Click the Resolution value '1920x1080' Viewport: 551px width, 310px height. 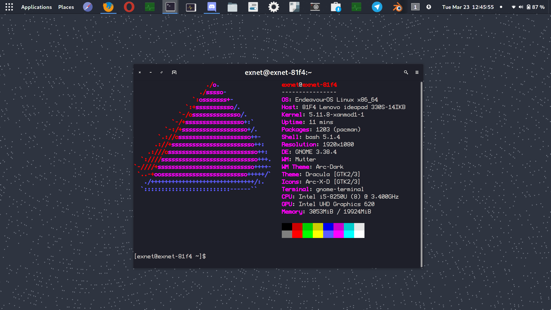(x=338, y=144)
